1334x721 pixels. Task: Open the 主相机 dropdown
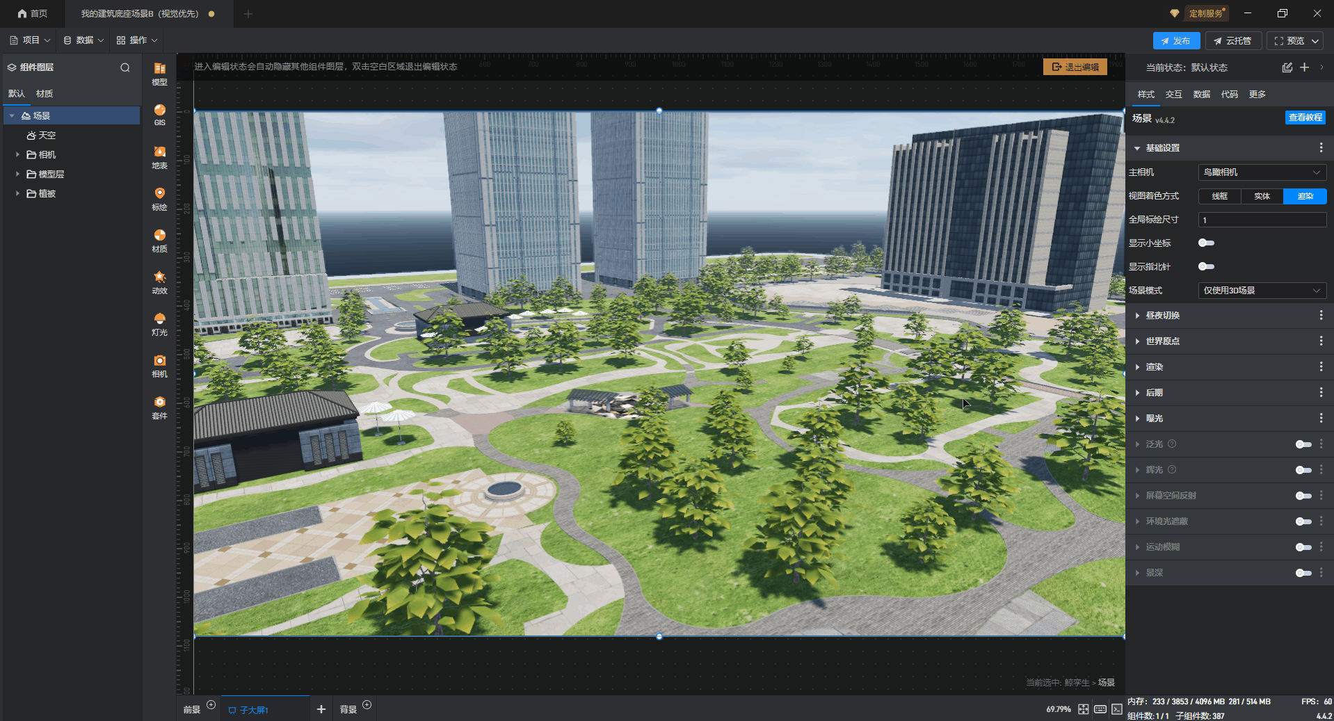1262,172
